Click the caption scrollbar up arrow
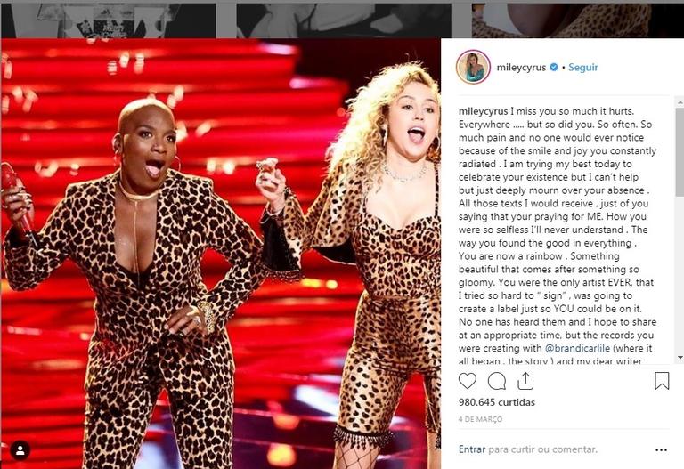This screenshot has height=469, width=684. click(680, 102)
